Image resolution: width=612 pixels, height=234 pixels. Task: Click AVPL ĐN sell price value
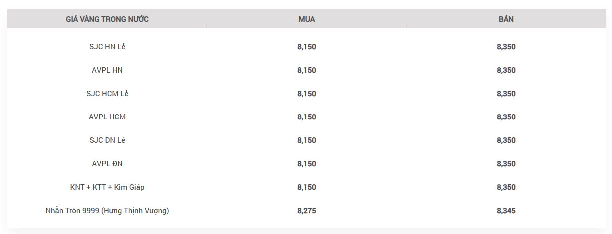point(506,164)
